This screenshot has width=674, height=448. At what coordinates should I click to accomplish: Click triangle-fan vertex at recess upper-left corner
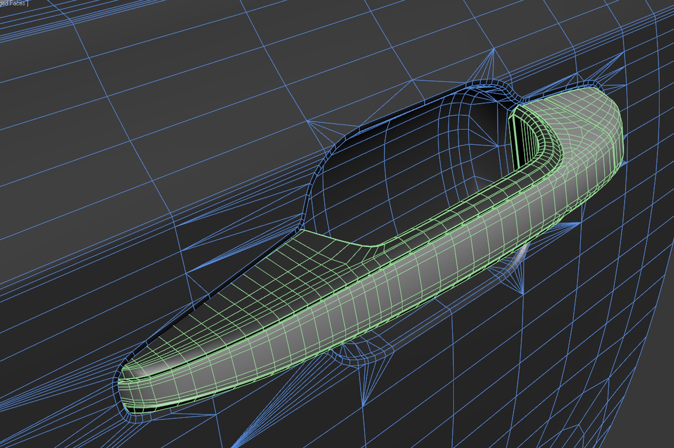tap(307, 121)
